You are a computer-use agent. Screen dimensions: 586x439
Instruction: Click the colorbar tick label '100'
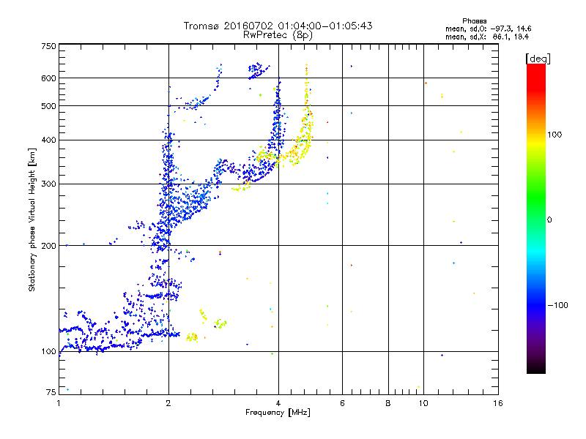[555, 135]
